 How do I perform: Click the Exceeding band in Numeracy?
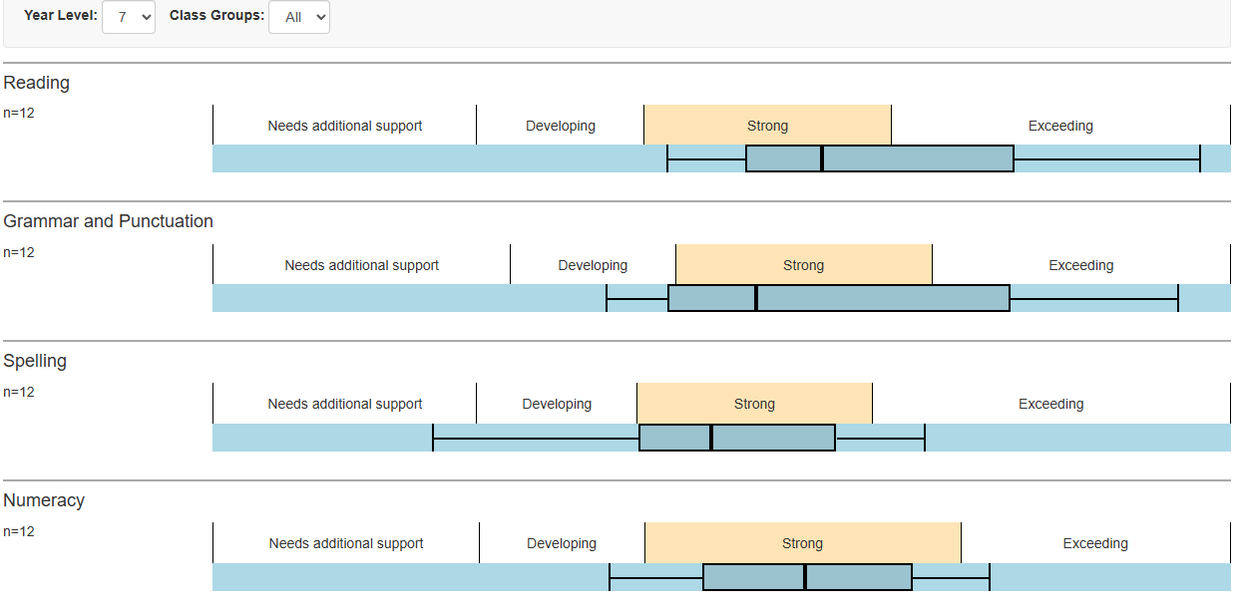pos(1095,543)
